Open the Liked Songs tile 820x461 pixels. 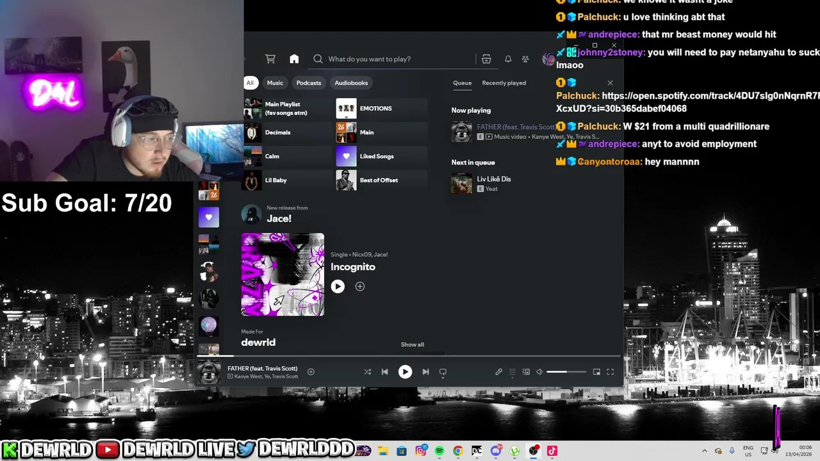381,156
